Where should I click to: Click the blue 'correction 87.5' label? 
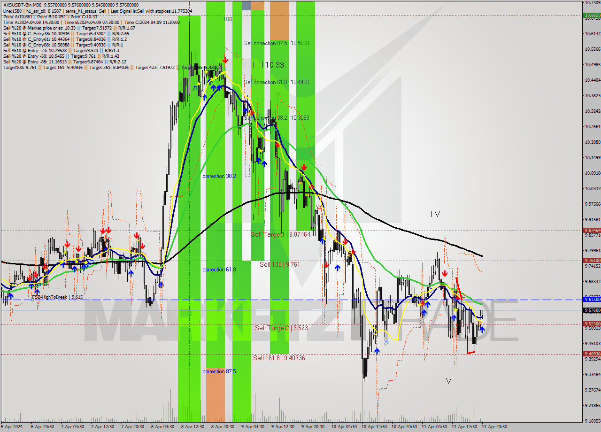tap(219, 371)
